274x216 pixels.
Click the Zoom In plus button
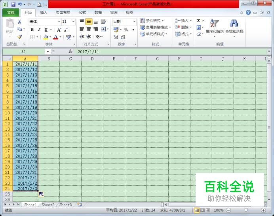coord(263,210)
